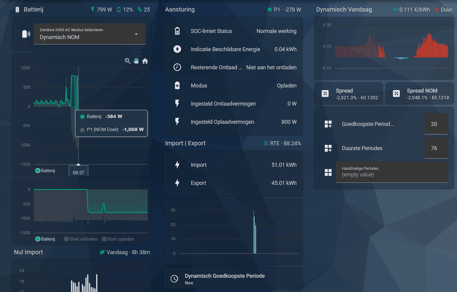Image resolution: width=457 pixels, height=292 pixels.
Task: Click the Ingesteld Oplaadvermogen flash icon
Action: 177,122
